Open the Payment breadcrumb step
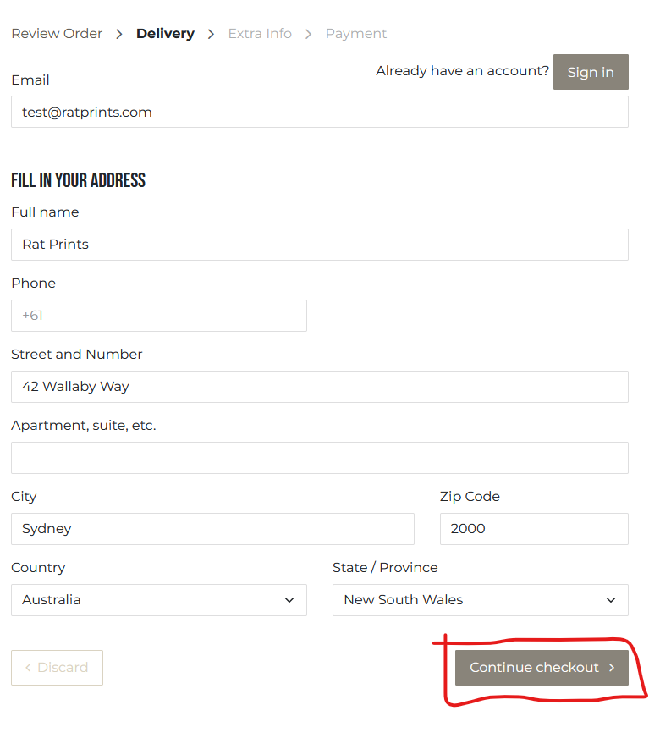 [355, 34]
